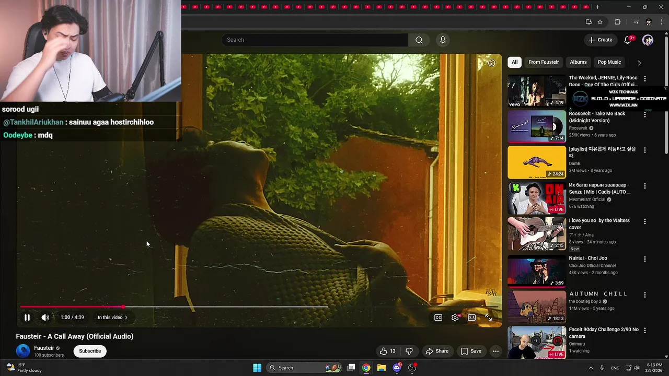Open Roosevelt - Take Me Back video

537,126
